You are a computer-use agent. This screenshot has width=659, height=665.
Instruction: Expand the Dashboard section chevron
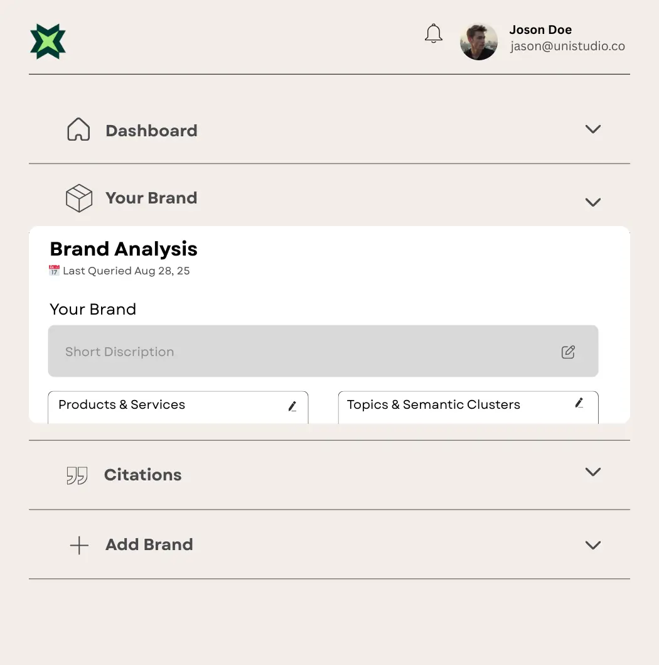[x=593, y=129]
